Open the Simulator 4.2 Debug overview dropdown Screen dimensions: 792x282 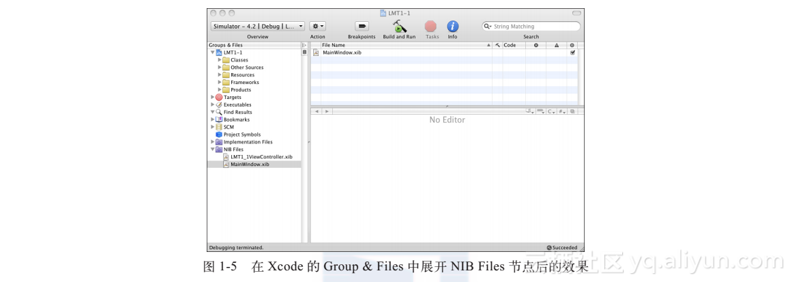pos(258,26)
